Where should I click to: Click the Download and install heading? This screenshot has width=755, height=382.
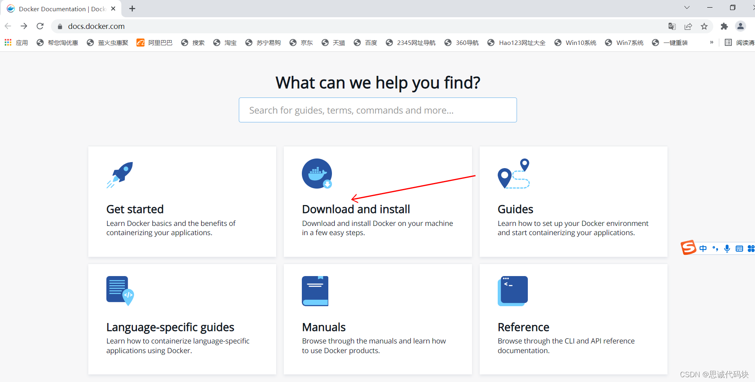tap(356, 209)
